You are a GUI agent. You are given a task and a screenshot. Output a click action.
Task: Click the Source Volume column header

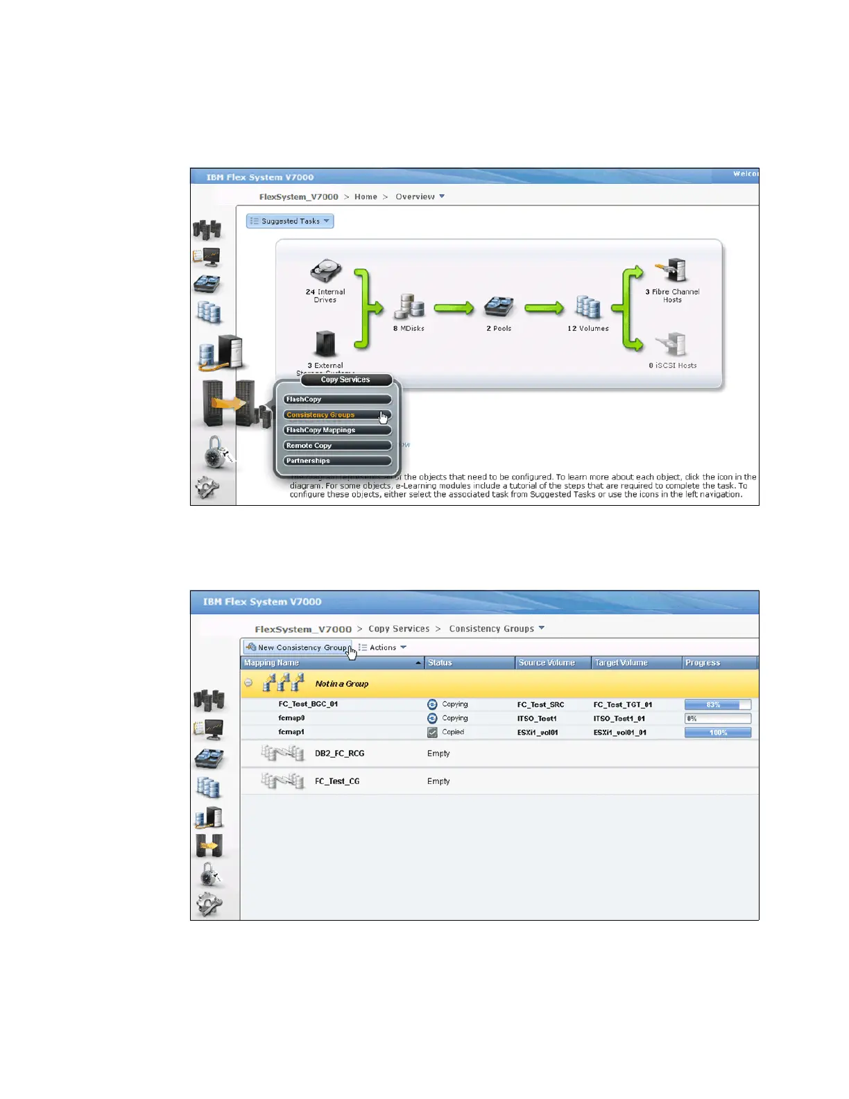pyautogui.click(x=554, y=663)
